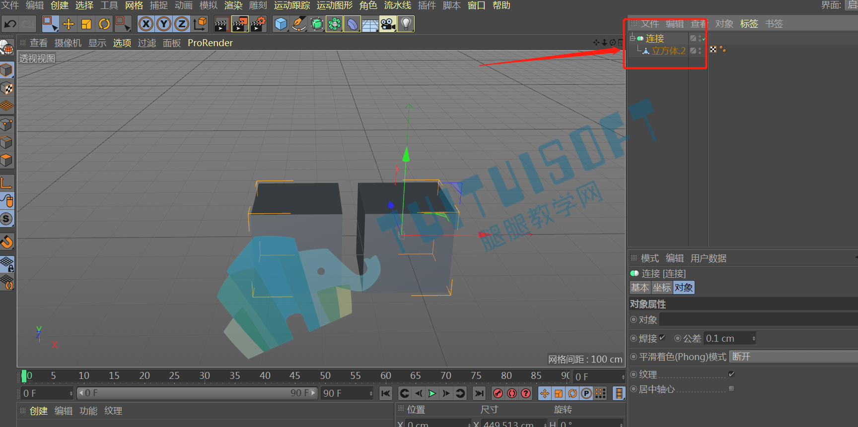Toggle Autokeying red circle button
Viewport: 858px width, 427px height.
[511, 393]
